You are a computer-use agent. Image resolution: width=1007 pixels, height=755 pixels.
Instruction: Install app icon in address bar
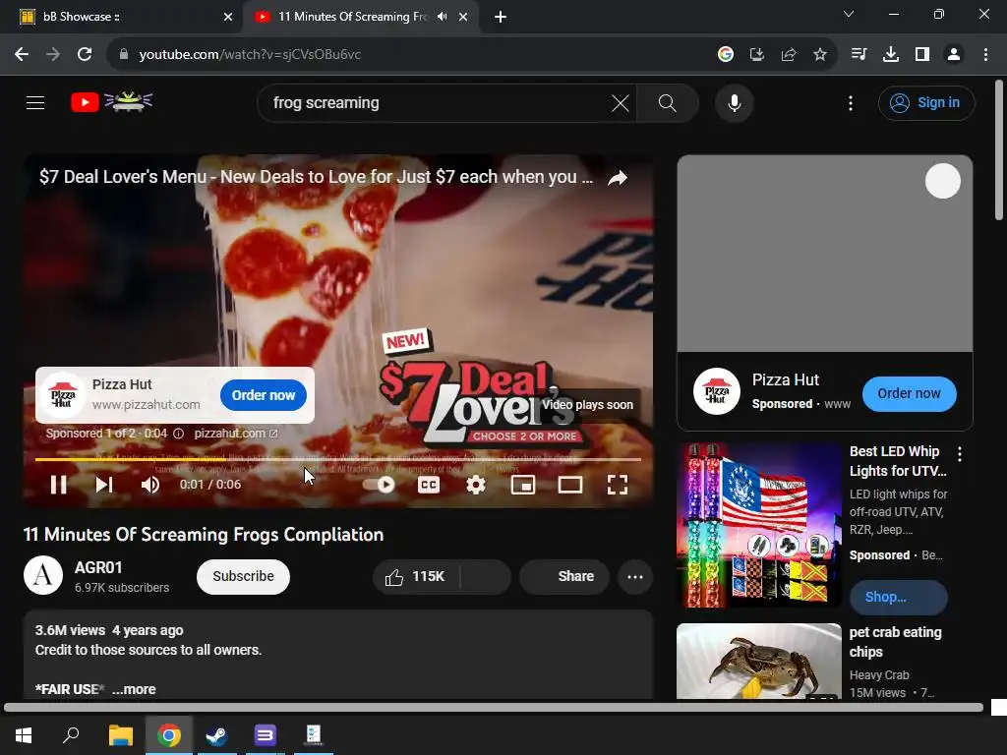tap(757, 55)
